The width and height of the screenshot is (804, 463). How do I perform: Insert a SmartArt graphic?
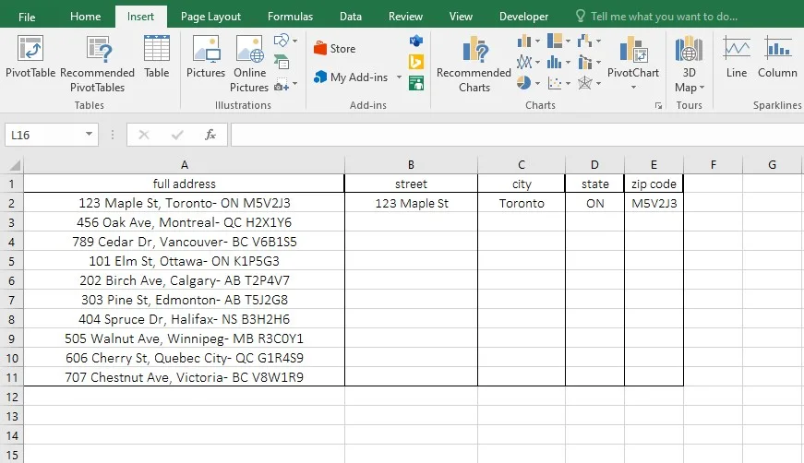click(282, 63)
